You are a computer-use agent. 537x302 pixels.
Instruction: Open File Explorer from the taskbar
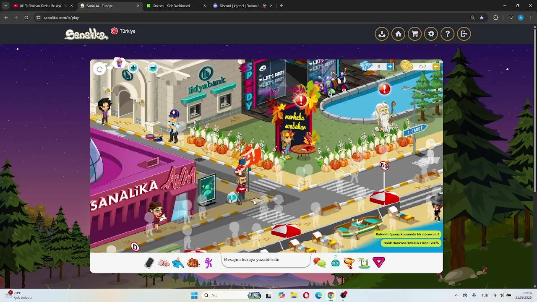(294, 295)
